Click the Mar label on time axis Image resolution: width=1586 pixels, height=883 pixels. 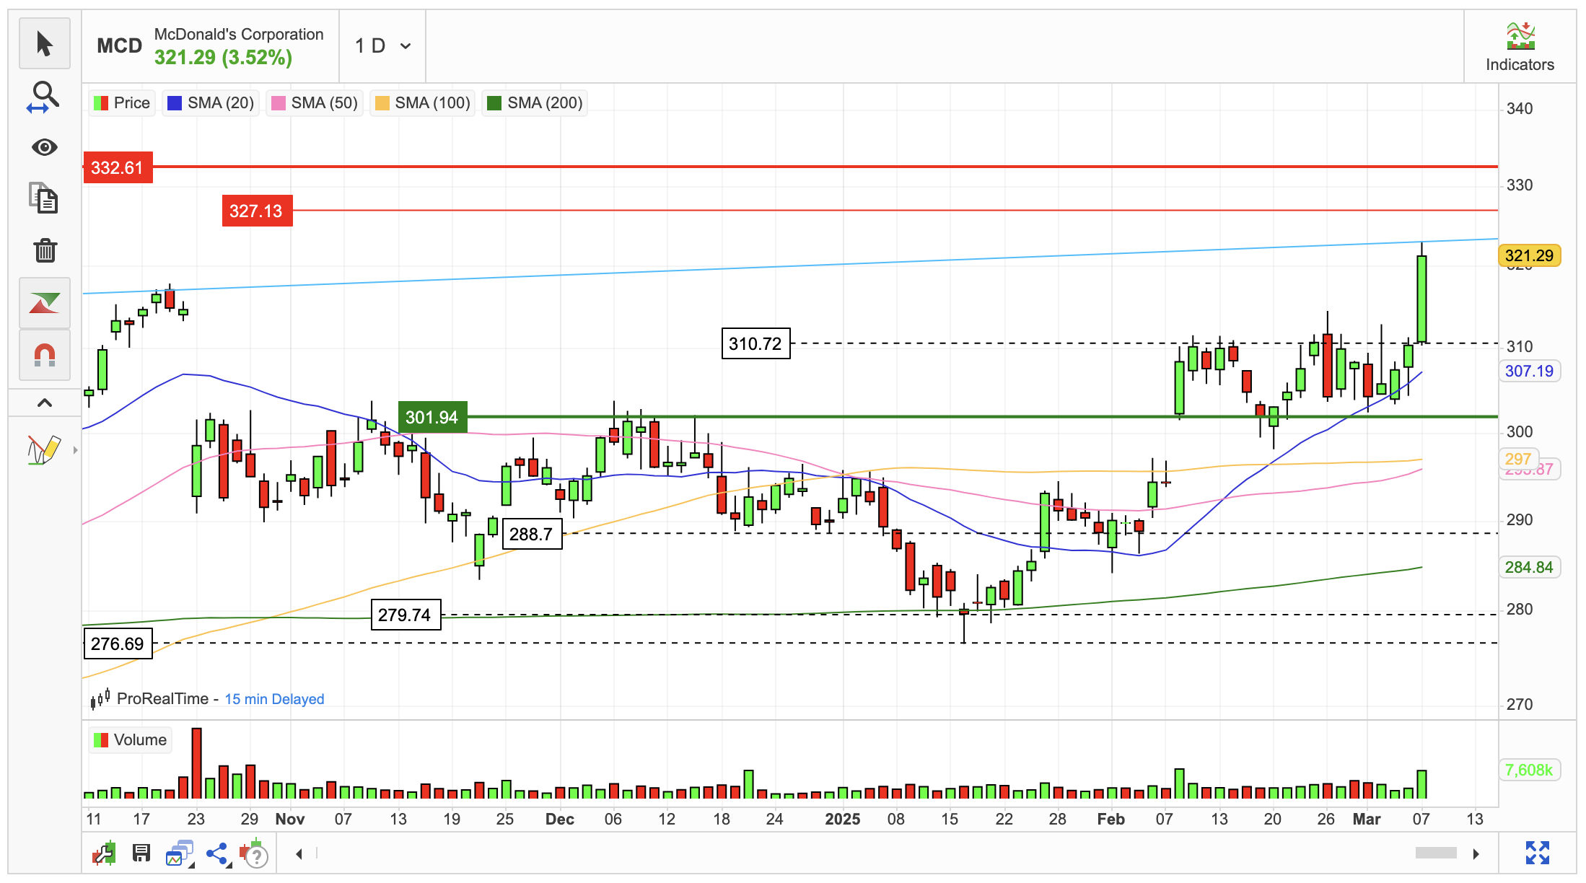(1367, 820)
